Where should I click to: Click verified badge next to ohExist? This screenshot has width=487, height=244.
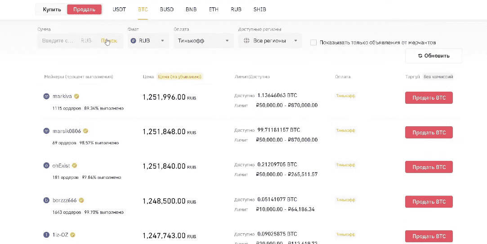point(75,166)
